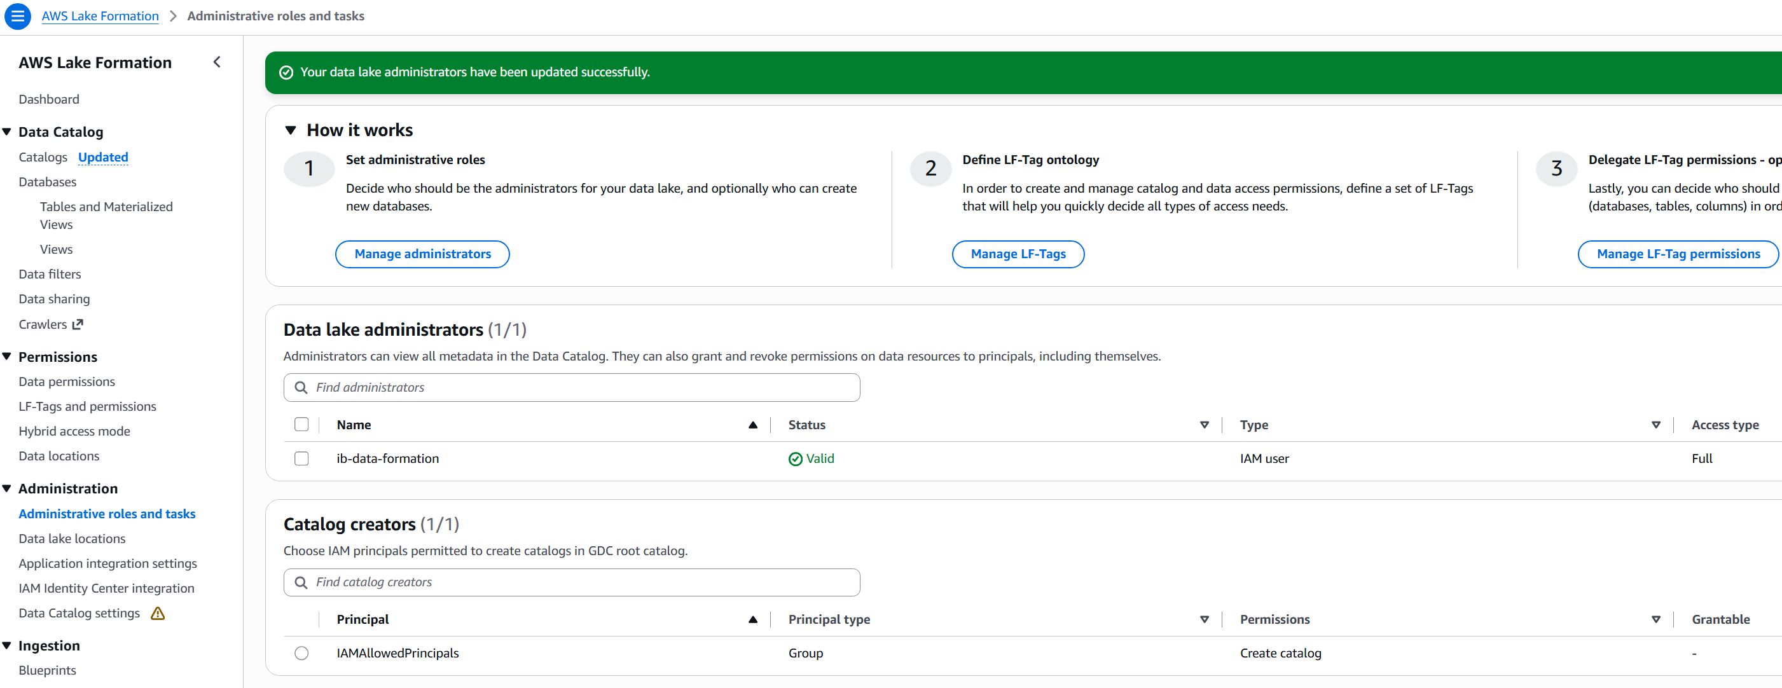This screenshot has width=1782, height=688.
Task: Click the Name column header
Action: tap(354, 425)
